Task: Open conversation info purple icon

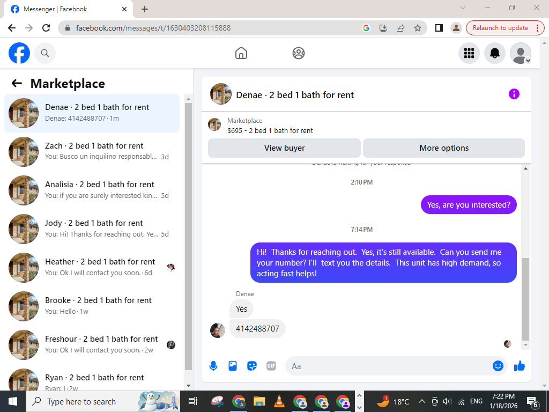Action: click(514, 94)
